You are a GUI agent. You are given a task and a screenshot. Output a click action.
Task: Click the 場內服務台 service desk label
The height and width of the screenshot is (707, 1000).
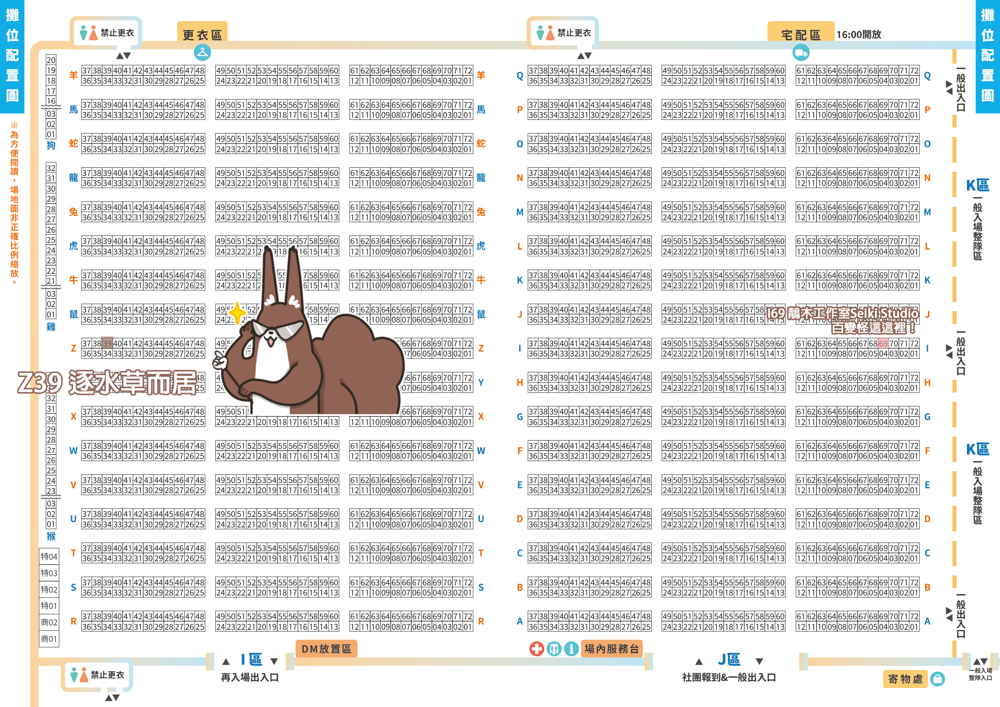(x=612, y=649)
